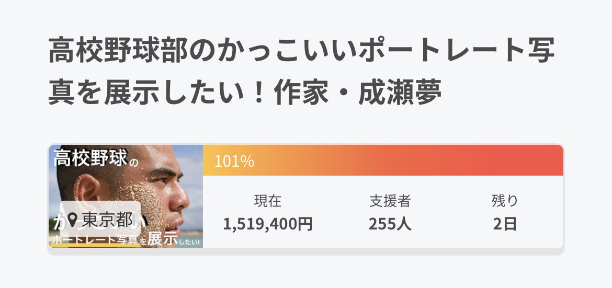612x288 pixels.
Task: Select the 1,519,400円 funding amount
Action: [268, 224]
